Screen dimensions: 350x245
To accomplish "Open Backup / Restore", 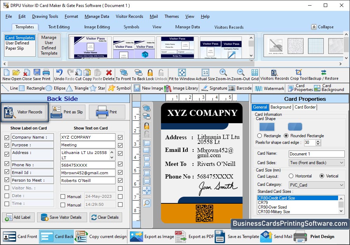I will 323,75.
